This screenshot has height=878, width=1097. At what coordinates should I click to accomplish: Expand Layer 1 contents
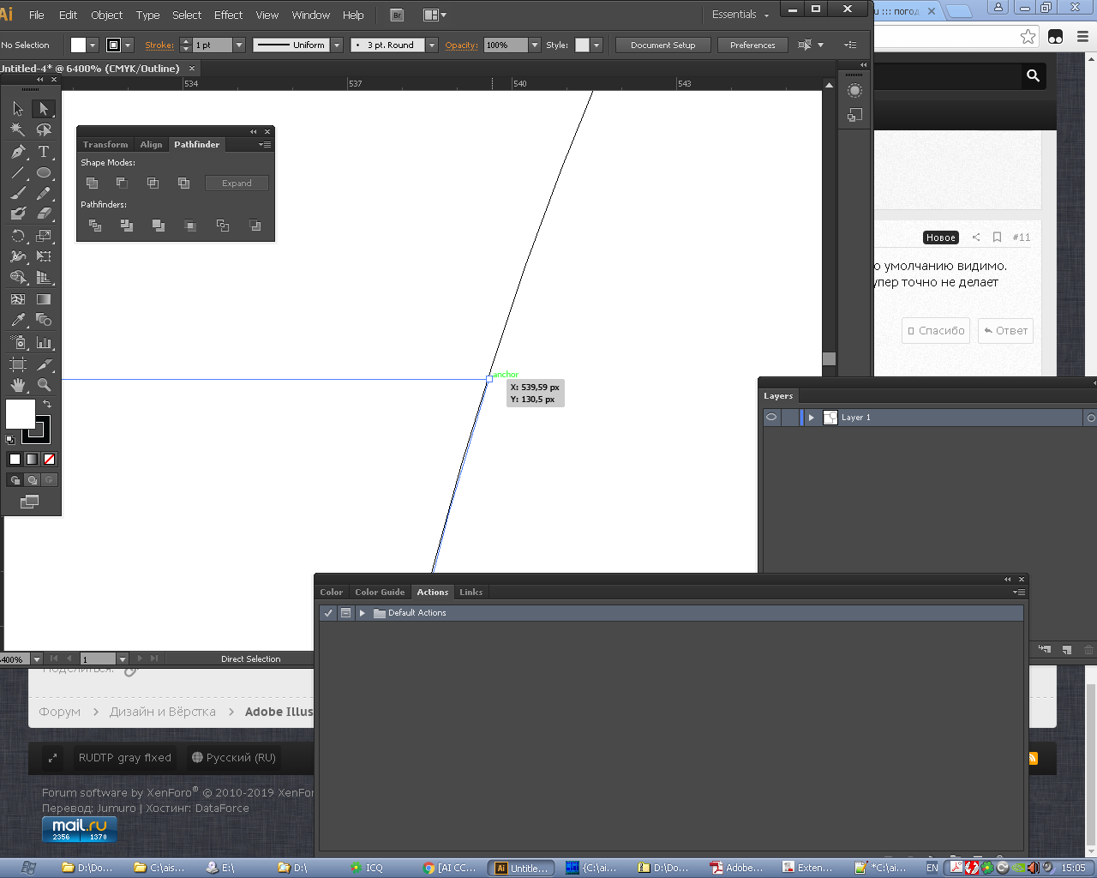(812, 418)
